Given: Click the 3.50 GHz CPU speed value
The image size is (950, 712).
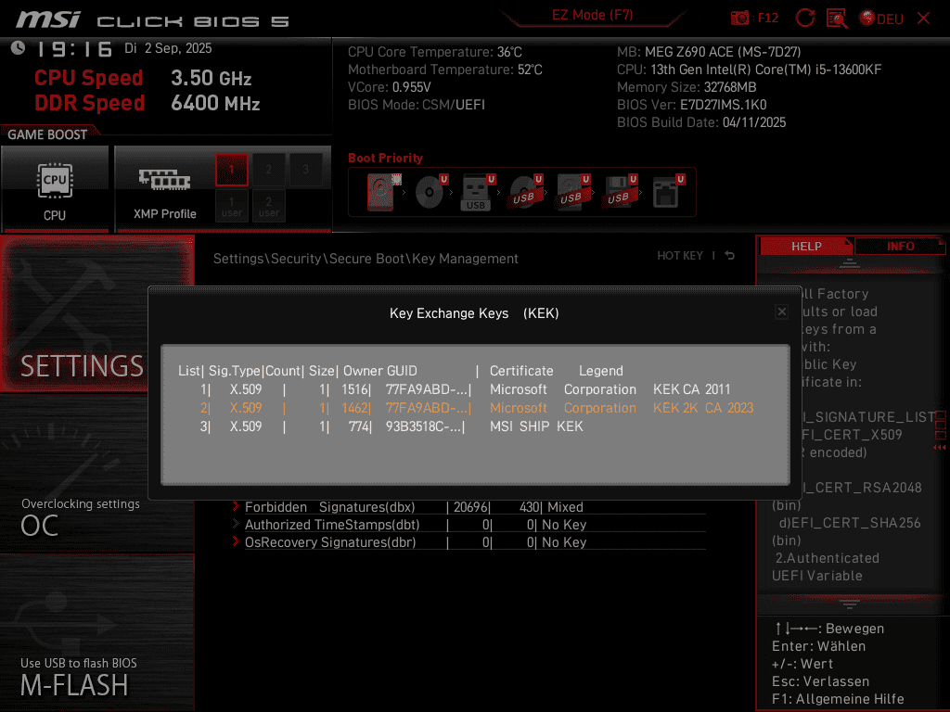Looking at the screenshot, I should (x=211, y=78).
